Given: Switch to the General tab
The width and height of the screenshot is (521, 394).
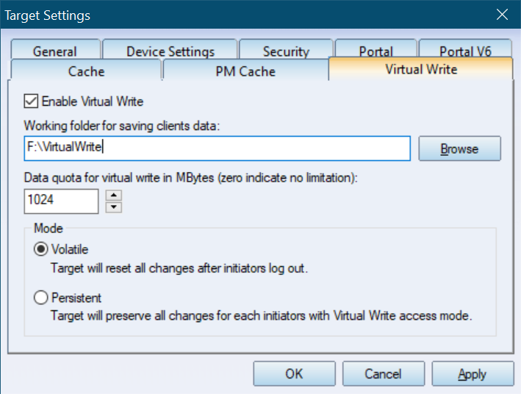Looking at the screenshot, I should [x=55, y=50].
